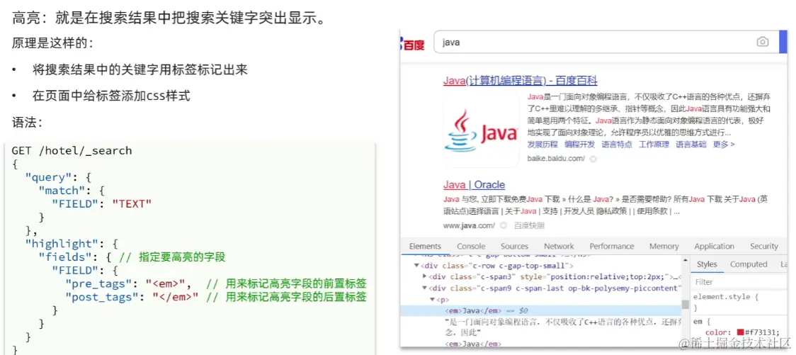Collapse the 'c-row c-gap-top-small' div node
Viewport: 796px width, 355px height.
pos(417,266)
